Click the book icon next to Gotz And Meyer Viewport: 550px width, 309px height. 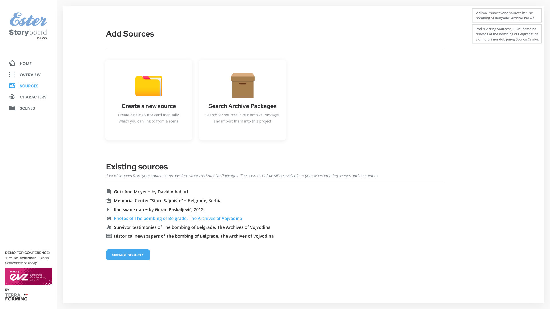pyautogui.click(x=109, y=192)
